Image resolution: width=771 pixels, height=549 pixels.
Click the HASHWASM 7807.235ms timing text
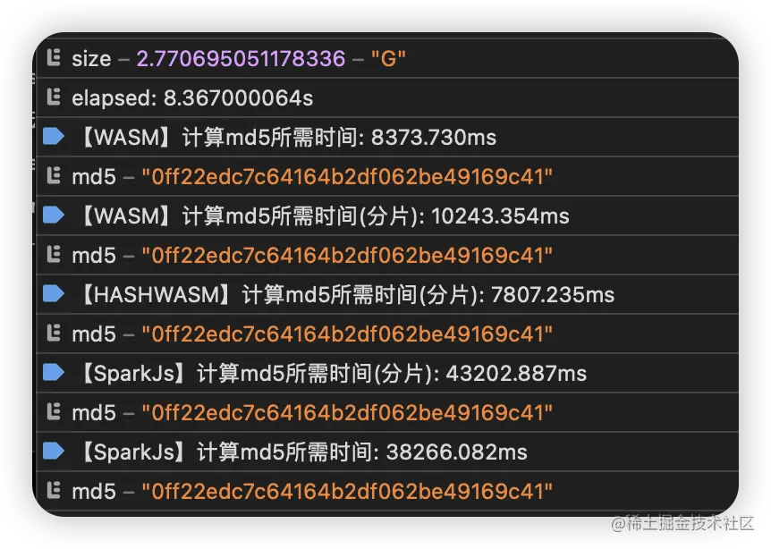[x=347, y=294]
